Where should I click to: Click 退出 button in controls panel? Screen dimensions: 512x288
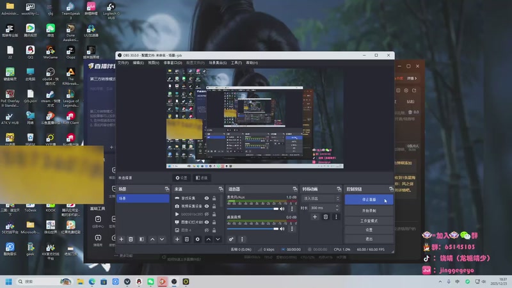pos(369,239)
